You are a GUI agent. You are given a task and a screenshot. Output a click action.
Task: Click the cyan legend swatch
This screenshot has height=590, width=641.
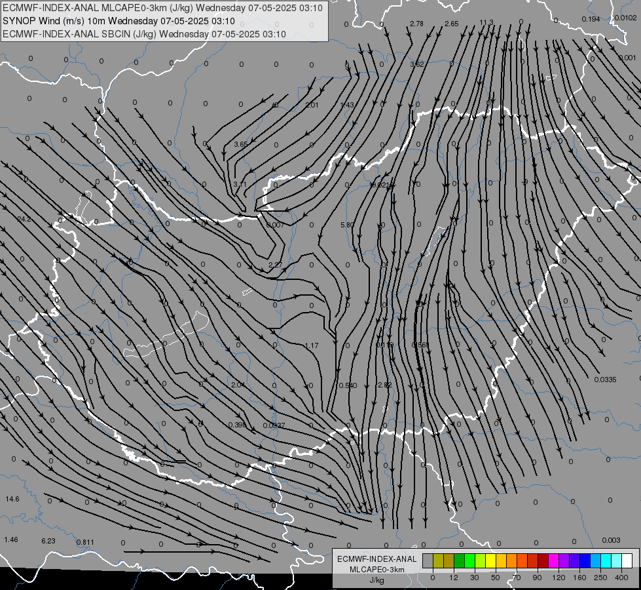(x=606, y=560)
